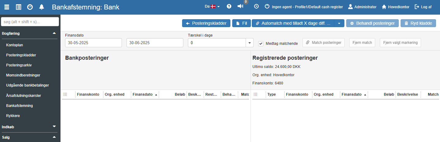
Task: Click Fjern valgt markering button
Action: (x=400, y=43)
